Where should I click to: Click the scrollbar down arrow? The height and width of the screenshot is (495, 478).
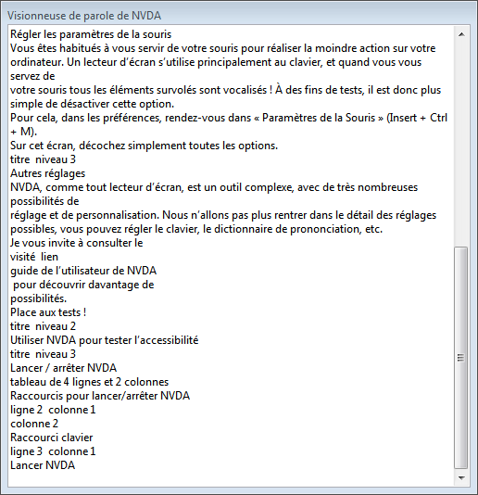point(461,478)
